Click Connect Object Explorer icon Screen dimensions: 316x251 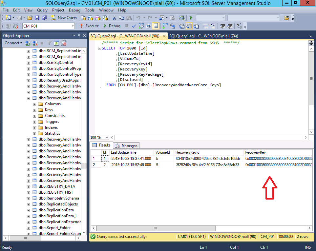[28, 43]
